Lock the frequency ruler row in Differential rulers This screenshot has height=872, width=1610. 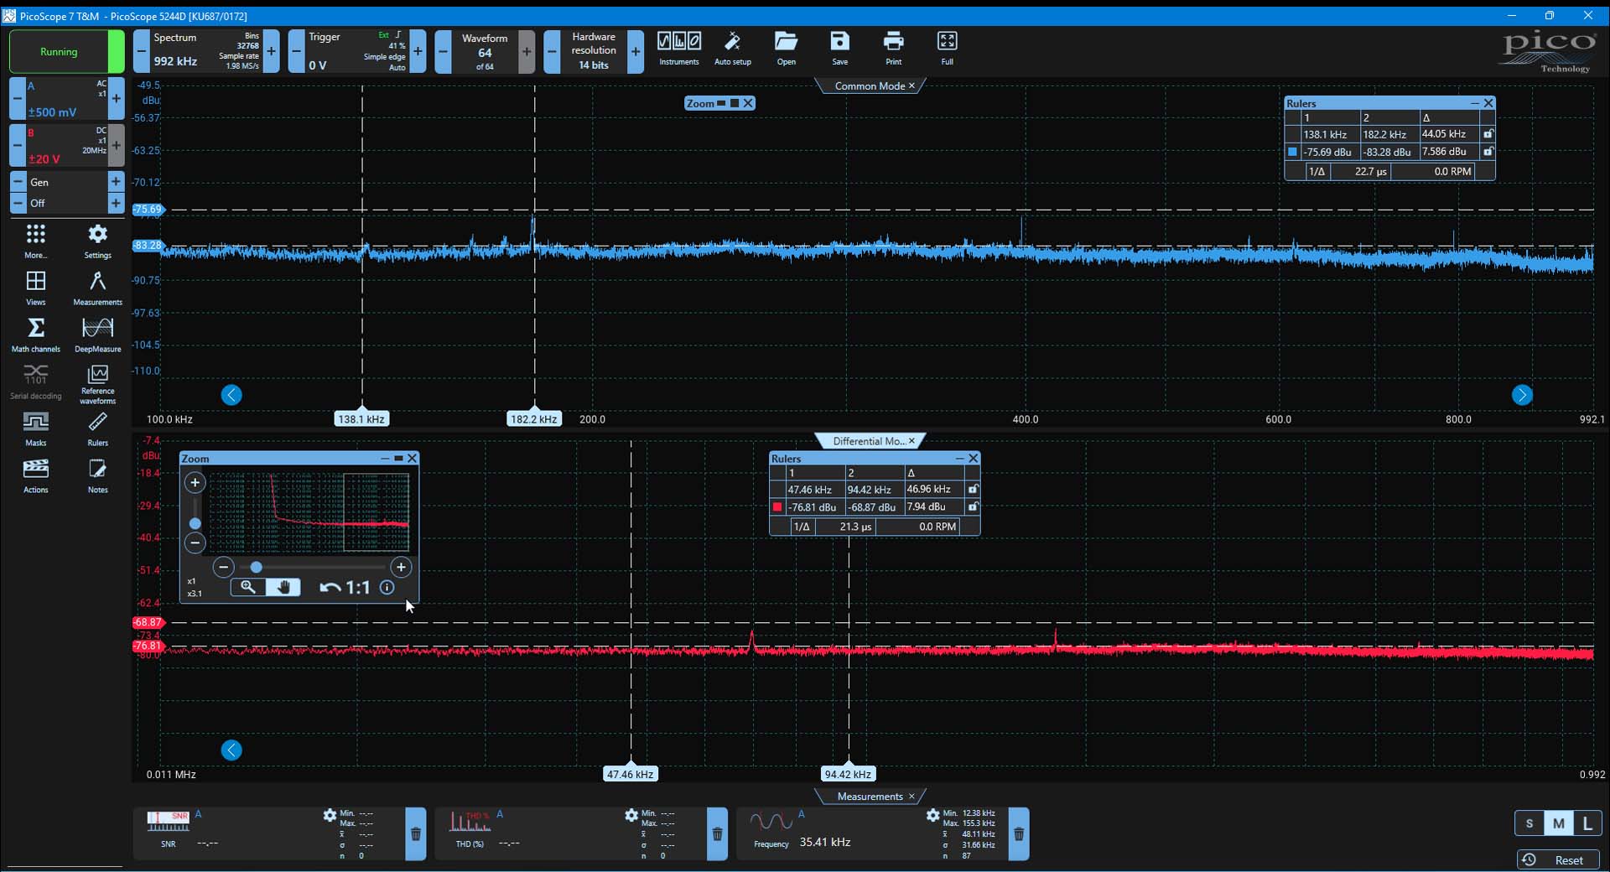(973, 489)
